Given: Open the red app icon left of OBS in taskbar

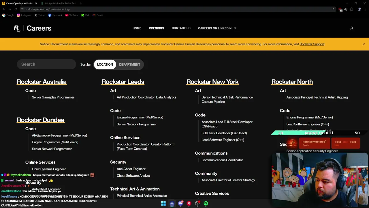Looking at the screenshot, I should (189, 203).
